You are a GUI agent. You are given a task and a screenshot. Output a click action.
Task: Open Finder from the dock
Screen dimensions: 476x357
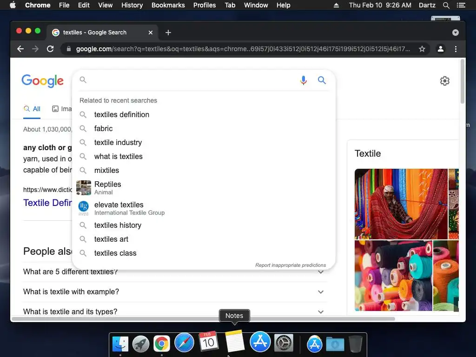click(120, 344)
